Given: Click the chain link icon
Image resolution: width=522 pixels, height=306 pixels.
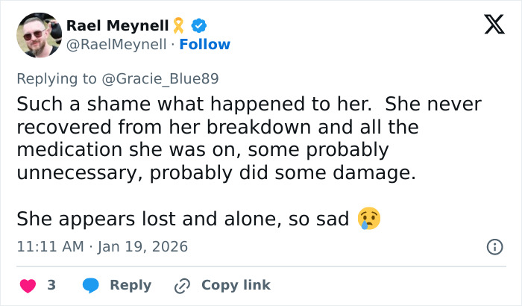Looking at the screenshot, I should tap(183, 285).
